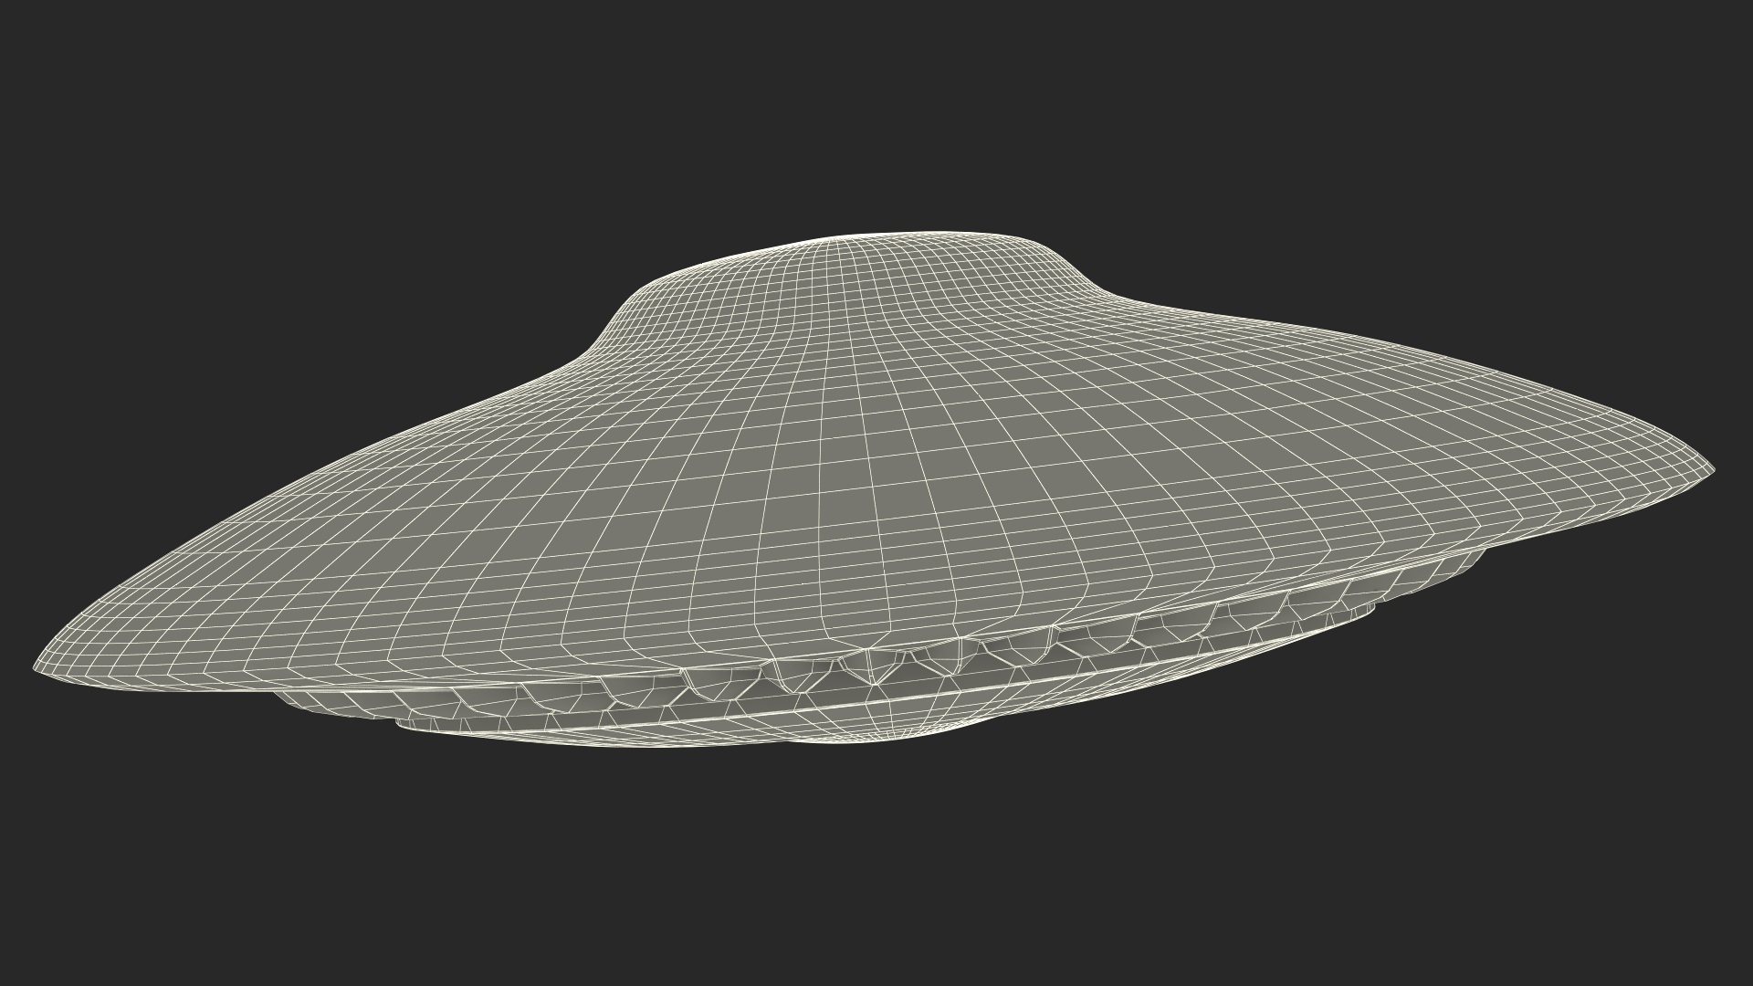Select the flying saucer wireframe model
1753x986 pixels.
click(875, 488)
